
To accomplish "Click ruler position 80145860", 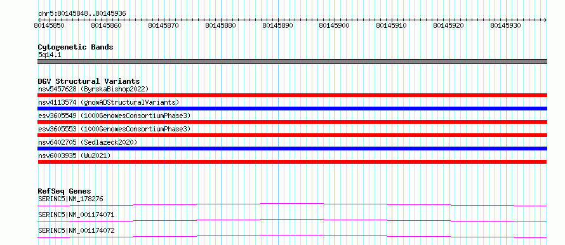I will pyautogui.click(x=107, y=25).
